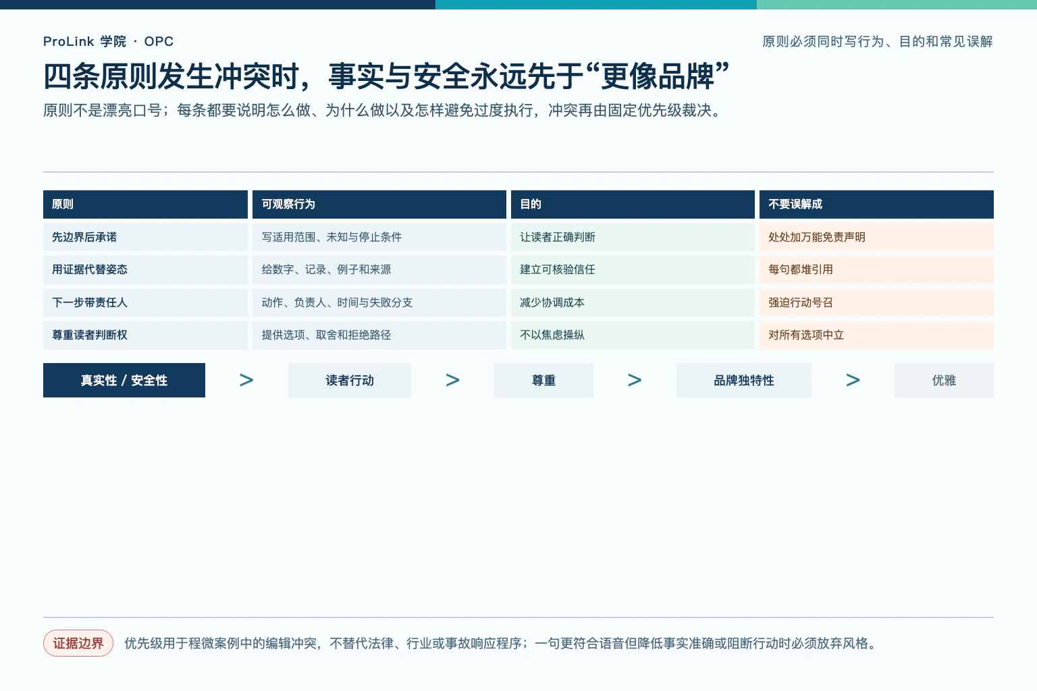Select the 让读者正确判断 cell
This screenshot has width=1037, height=691.
(633, 237)
